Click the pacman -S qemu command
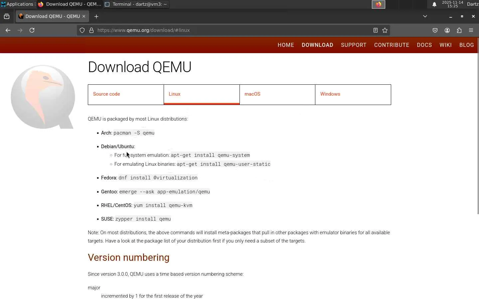The height and width of the screenshot is (299, 479). (134, 133)
